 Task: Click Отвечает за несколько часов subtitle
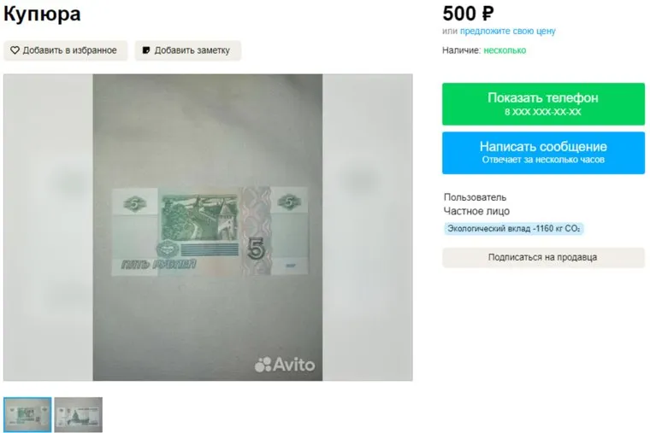pyautogui.click(x=543, y=160)
